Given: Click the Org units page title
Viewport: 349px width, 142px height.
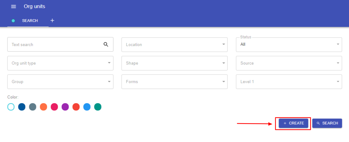Looking at the screenshot, I should pyautogui.click(x=34, y=6).
